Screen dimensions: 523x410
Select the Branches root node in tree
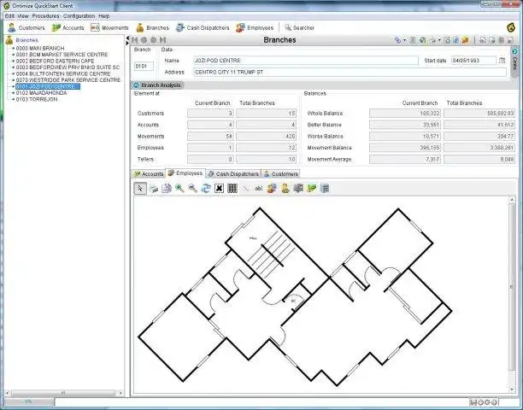pos(26,40)
